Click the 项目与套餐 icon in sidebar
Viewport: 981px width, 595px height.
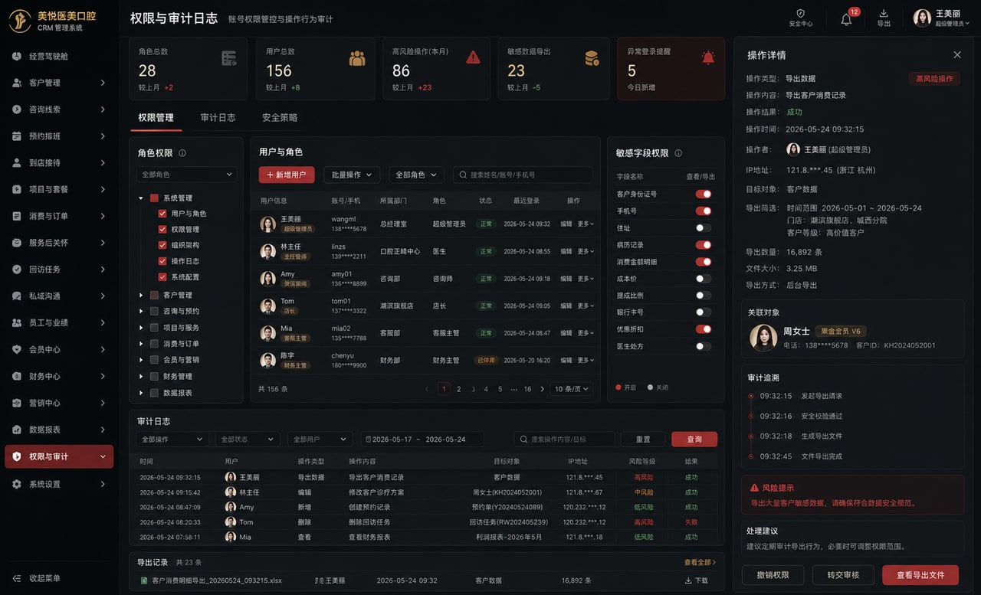coord(17,189)
